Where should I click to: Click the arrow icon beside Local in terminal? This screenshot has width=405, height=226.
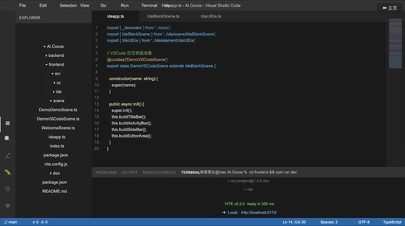click(224, 212)
